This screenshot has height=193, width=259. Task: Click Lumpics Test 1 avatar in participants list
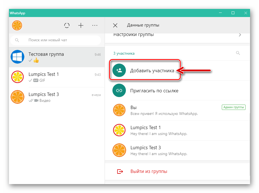pyautogui.click(x=119, y=130)
